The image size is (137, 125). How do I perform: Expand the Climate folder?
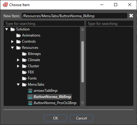[x=18, y=60]
